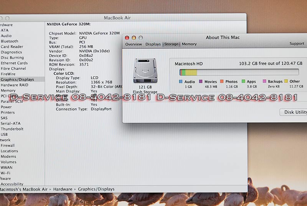The height and width of the screenshot is (206, 307).
Task: Select Fibre Channel in the sidebar
Action: coord(13,68)
